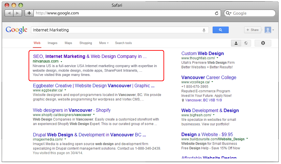Click the blue search magnifier button
This screenshot has height=164, width=281.
pyautogui.click(x=220, y=30)
